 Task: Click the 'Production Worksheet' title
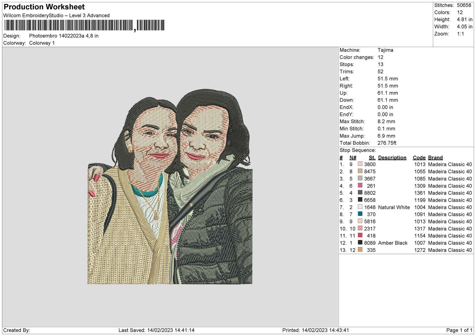44,7
